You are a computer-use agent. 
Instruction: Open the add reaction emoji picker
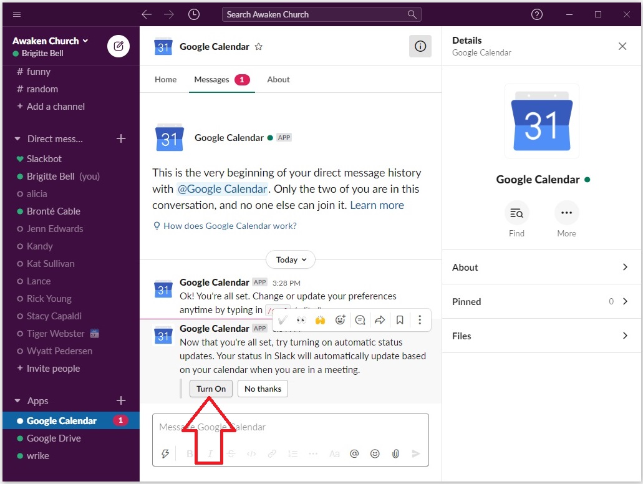(x=341, y=320)
